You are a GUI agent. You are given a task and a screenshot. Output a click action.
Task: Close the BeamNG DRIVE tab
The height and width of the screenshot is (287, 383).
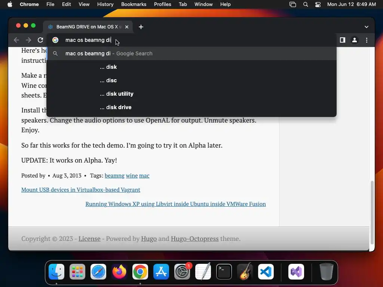coord(127,27)
